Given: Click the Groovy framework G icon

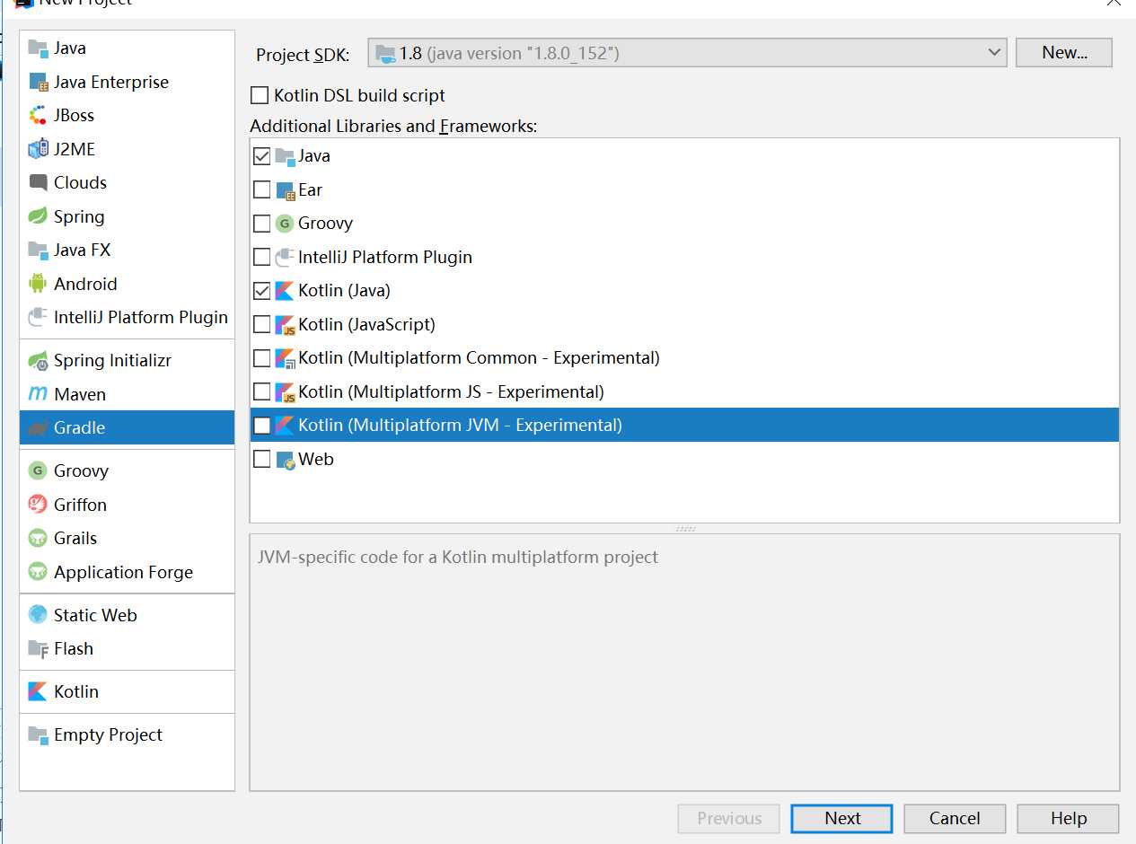Looking at the screenshot, I should [x=285, y=224].
